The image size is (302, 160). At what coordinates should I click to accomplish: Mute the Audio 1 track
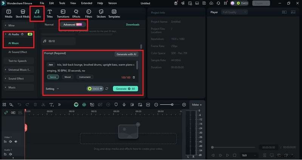point(11,154)
